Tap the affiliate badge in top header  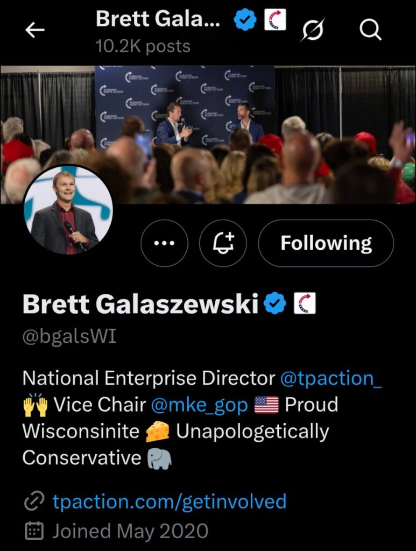click(275, 20)
